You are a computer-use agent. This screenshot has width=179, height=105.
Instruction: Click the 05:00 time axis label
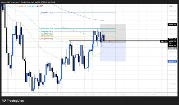pyautogui.click(x=31, y=94)
